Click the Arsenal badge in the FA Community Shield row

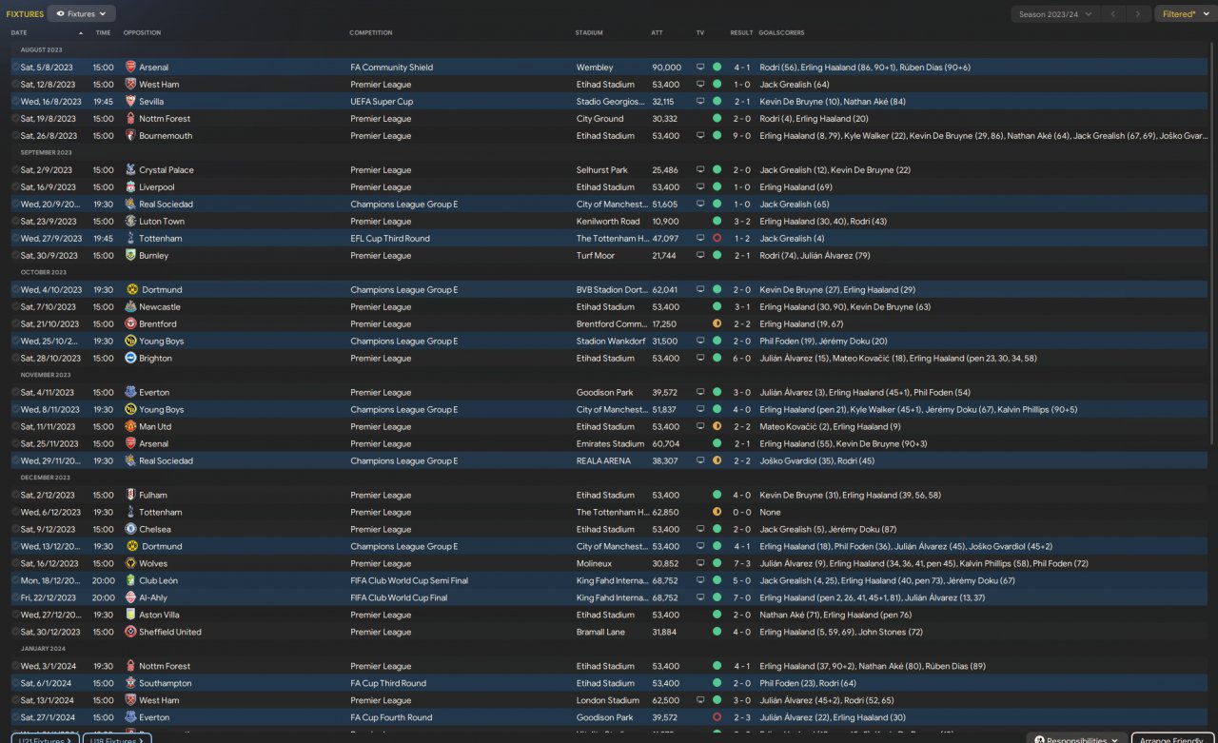click(130, 68)
